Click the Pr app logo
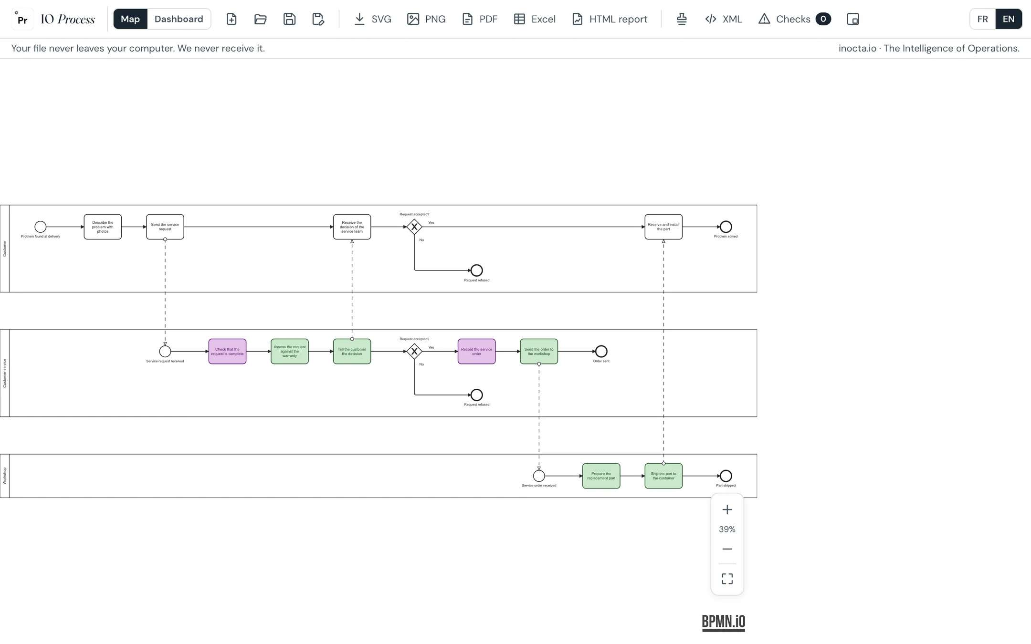Viewport: 1031px width, 644px height. (22, 19)
